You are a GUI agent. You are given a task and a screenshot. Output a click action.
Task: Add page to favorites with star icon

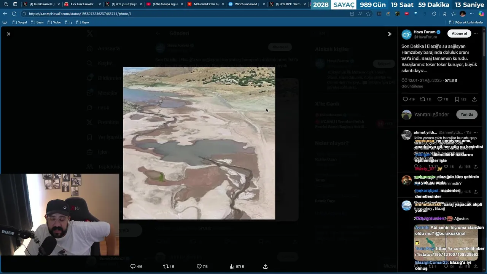tap(368, 14)
